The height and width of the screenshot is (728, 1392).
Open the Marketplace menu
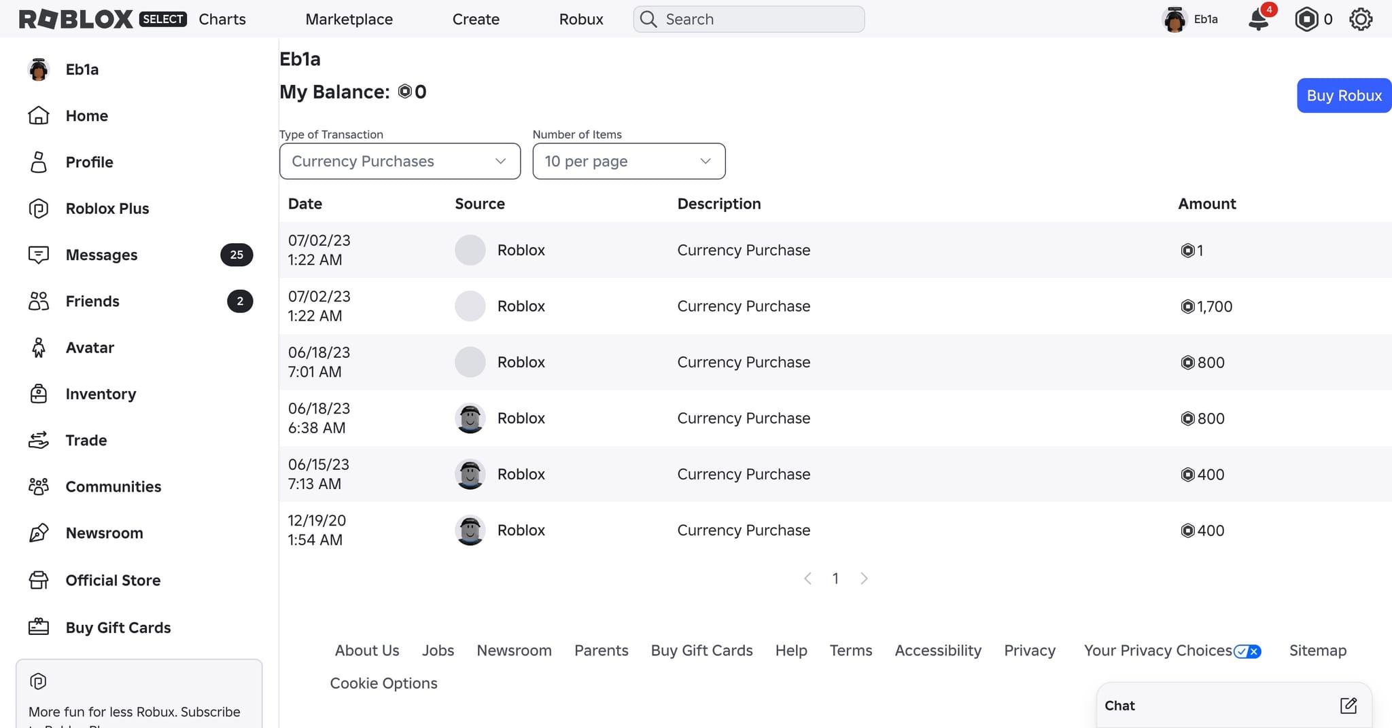349,19
